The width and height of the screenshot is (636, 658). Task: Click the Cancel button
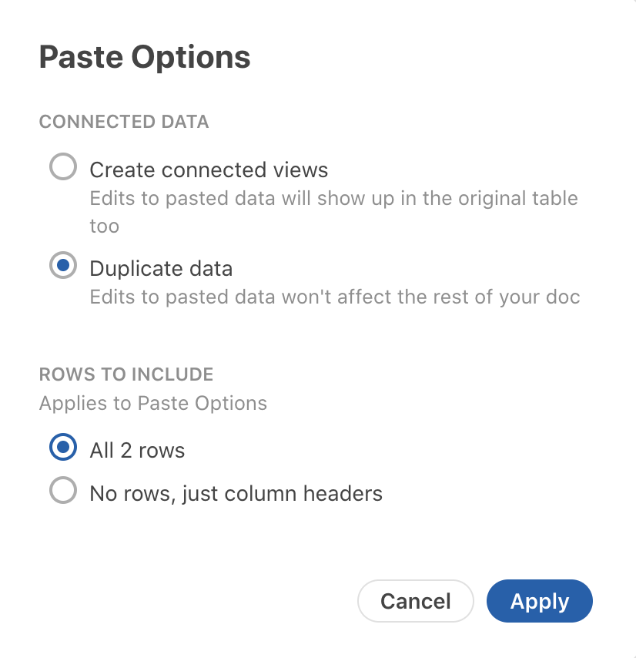(x=416, y=601)
